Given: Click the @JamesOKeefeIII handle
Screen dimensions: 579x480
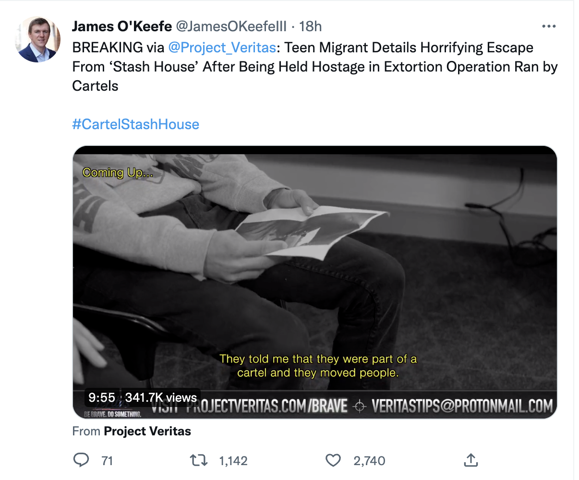Looking at the screenshot, I should 231,26.
